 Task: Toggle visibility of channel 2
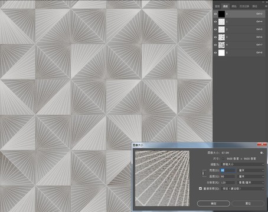(x=215, y=29)
